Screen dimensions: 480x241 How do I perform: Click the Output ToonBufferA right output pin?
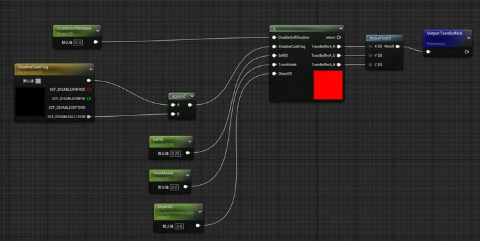pyautogui.click(x=467, y=52)
